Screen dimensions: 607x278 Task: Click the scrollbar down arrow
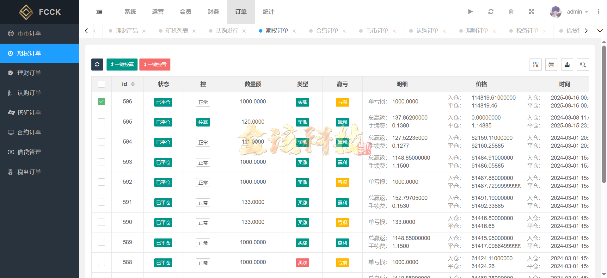pos(604,275)
